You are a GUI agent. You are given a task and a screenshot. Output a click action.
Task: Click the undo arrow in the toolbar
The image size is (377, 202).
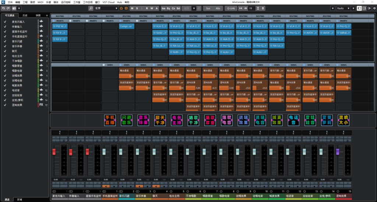3,8
